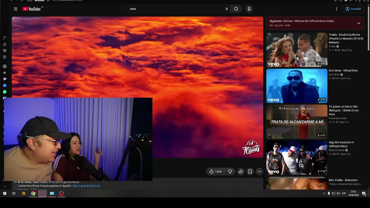Open the YouTube guide hamburger menu
Screen dimensions: 370x208
click(x=16, y=9)
